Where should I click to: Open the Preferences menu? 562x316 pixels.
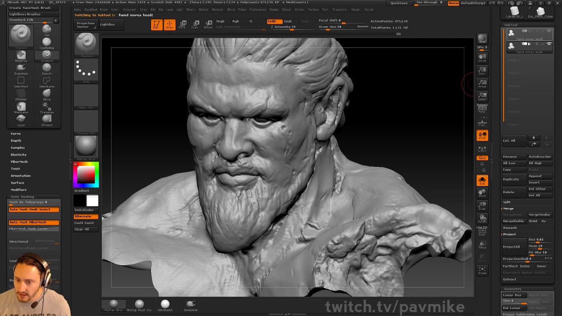point(258,9)
